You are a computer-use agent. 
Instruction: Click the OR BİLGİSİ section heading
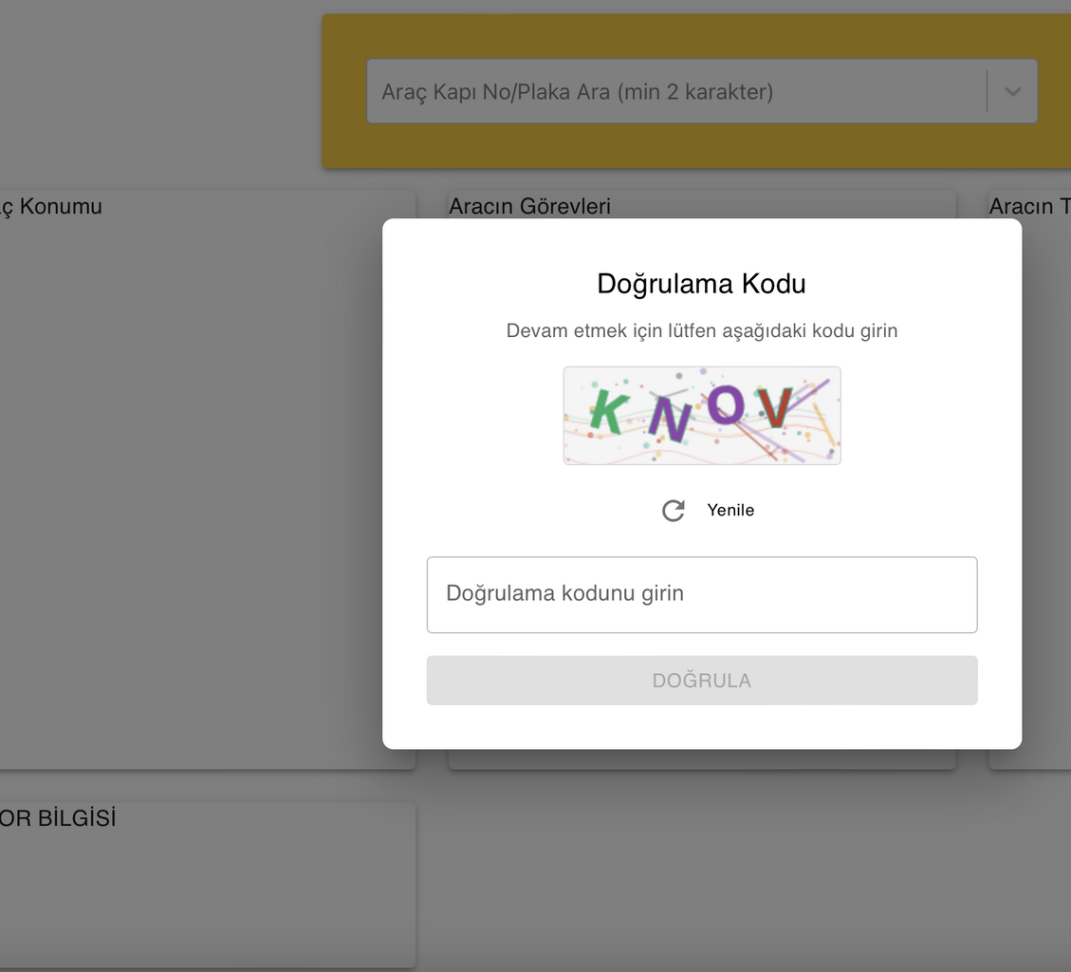click(x=57, y=818)
